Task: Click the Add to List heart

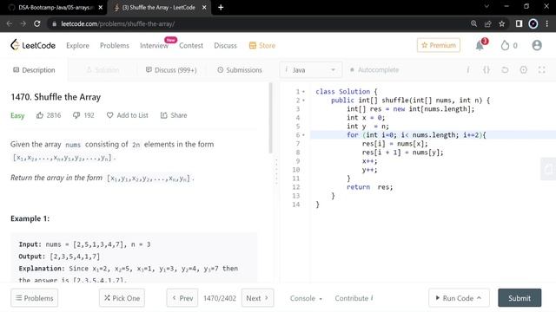Action: (110, 115)
